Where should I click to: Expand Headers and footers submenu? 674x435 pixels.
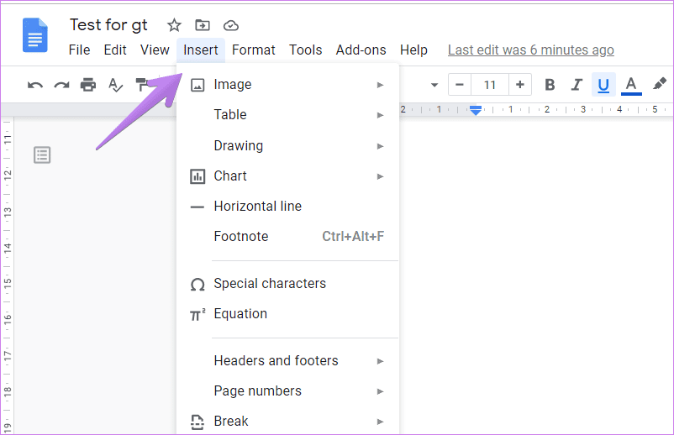[287, 361]
